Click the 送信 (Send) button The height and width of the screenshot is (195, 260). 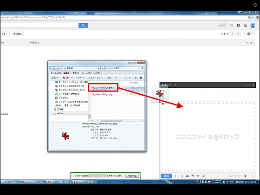pos(166,176)
